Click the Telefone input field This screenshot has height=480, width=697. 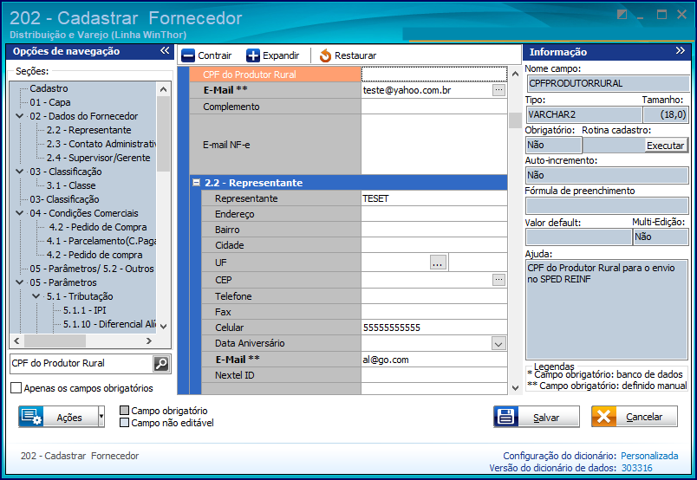click(433, 296)
